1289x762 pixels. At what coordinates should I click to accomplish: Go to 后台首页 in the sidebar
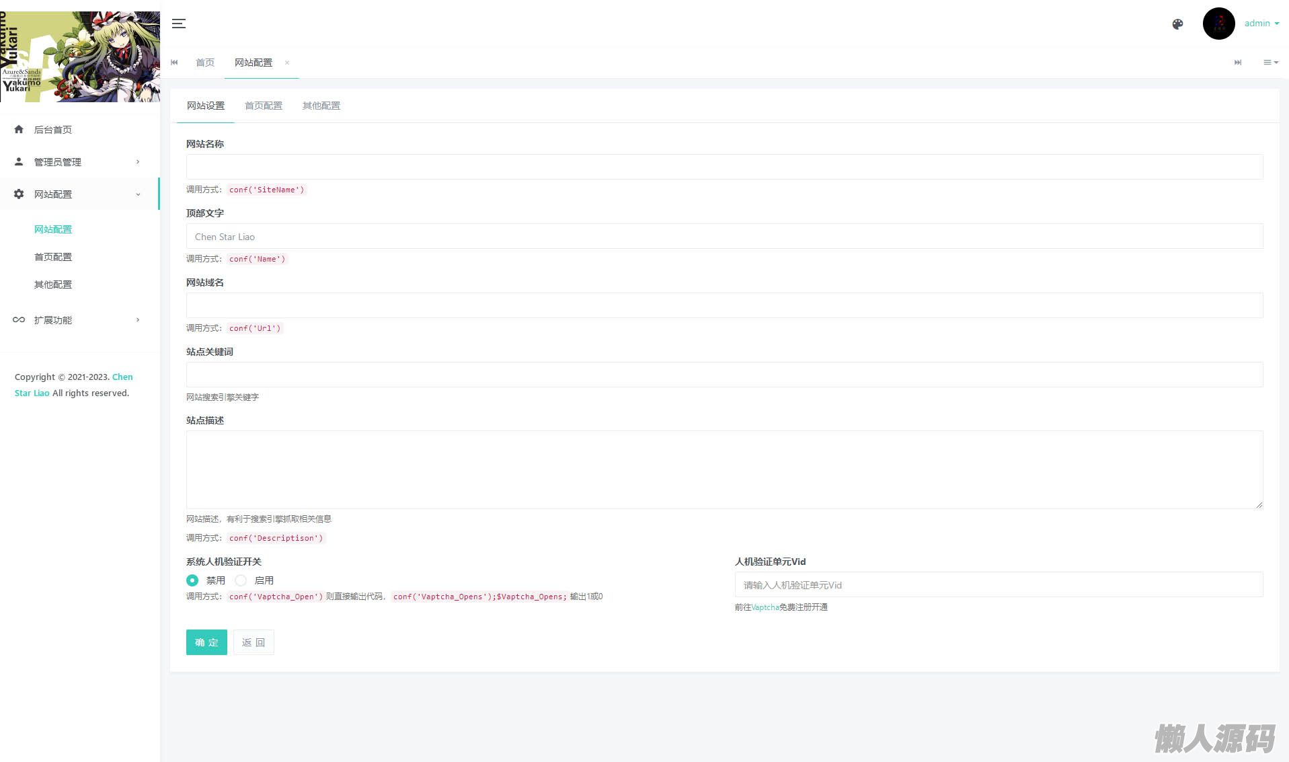point(79,129)
